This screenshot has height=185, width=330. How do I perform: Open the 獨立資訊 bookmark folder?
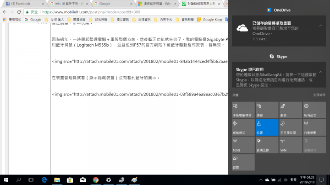coord(120,20)
